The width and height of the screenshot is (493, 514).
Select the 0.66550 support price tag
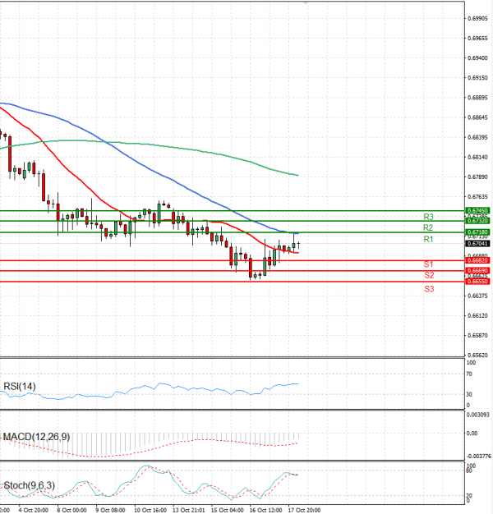pyautogui.click(x=477, y=282)
